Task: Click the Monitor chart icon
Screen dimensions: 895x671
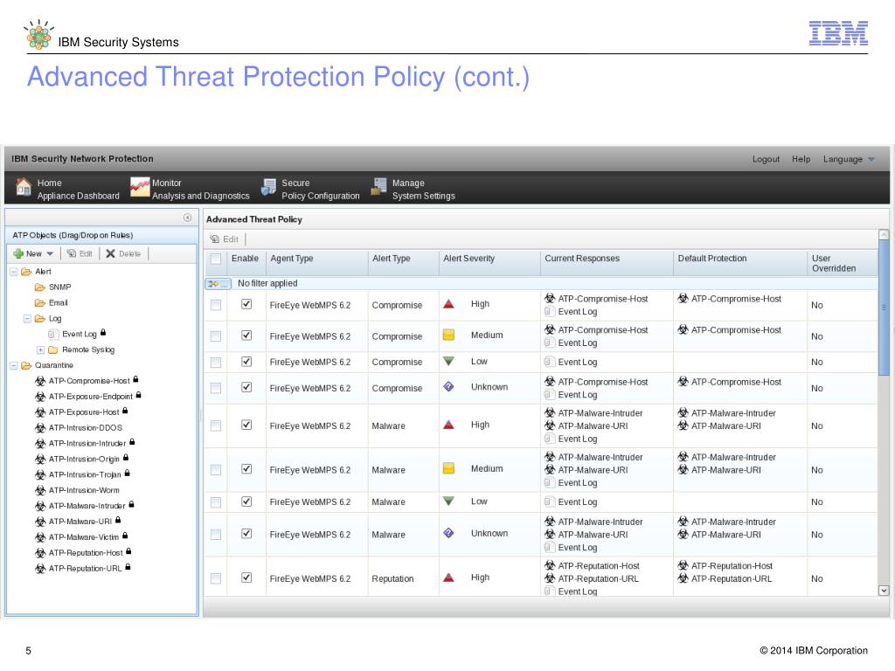Action: pyautogui.click(x=139, y=187)
